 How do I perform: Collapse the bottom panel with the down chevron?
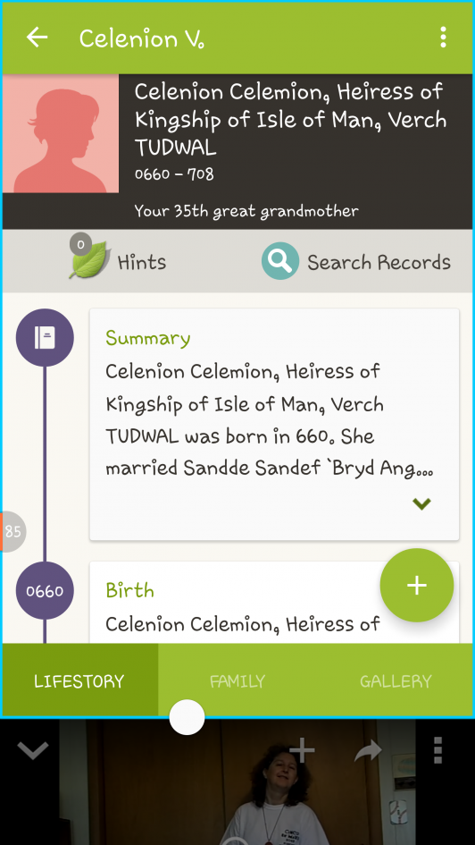[x=33, y=749]
